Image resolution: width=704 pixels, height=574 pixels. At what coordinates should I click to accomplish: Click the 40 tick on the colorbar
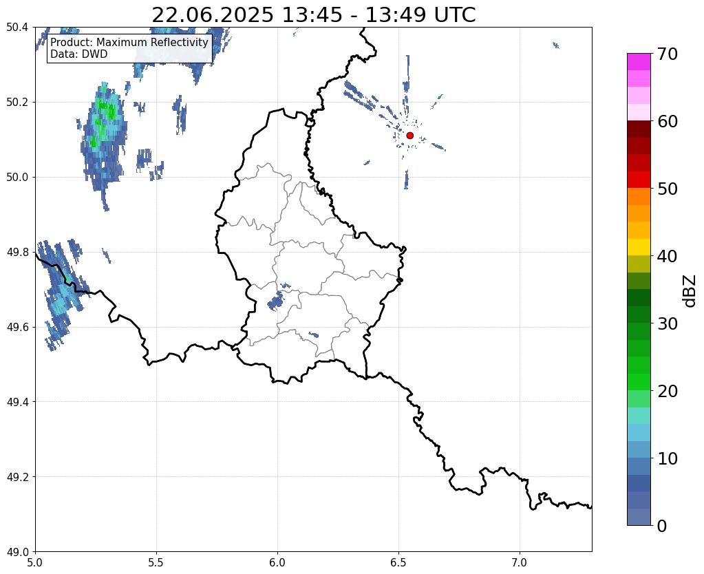668,256
